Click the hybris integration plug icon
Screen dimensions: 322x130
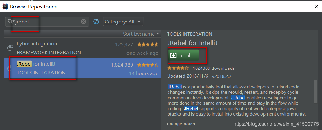[10, 48]
